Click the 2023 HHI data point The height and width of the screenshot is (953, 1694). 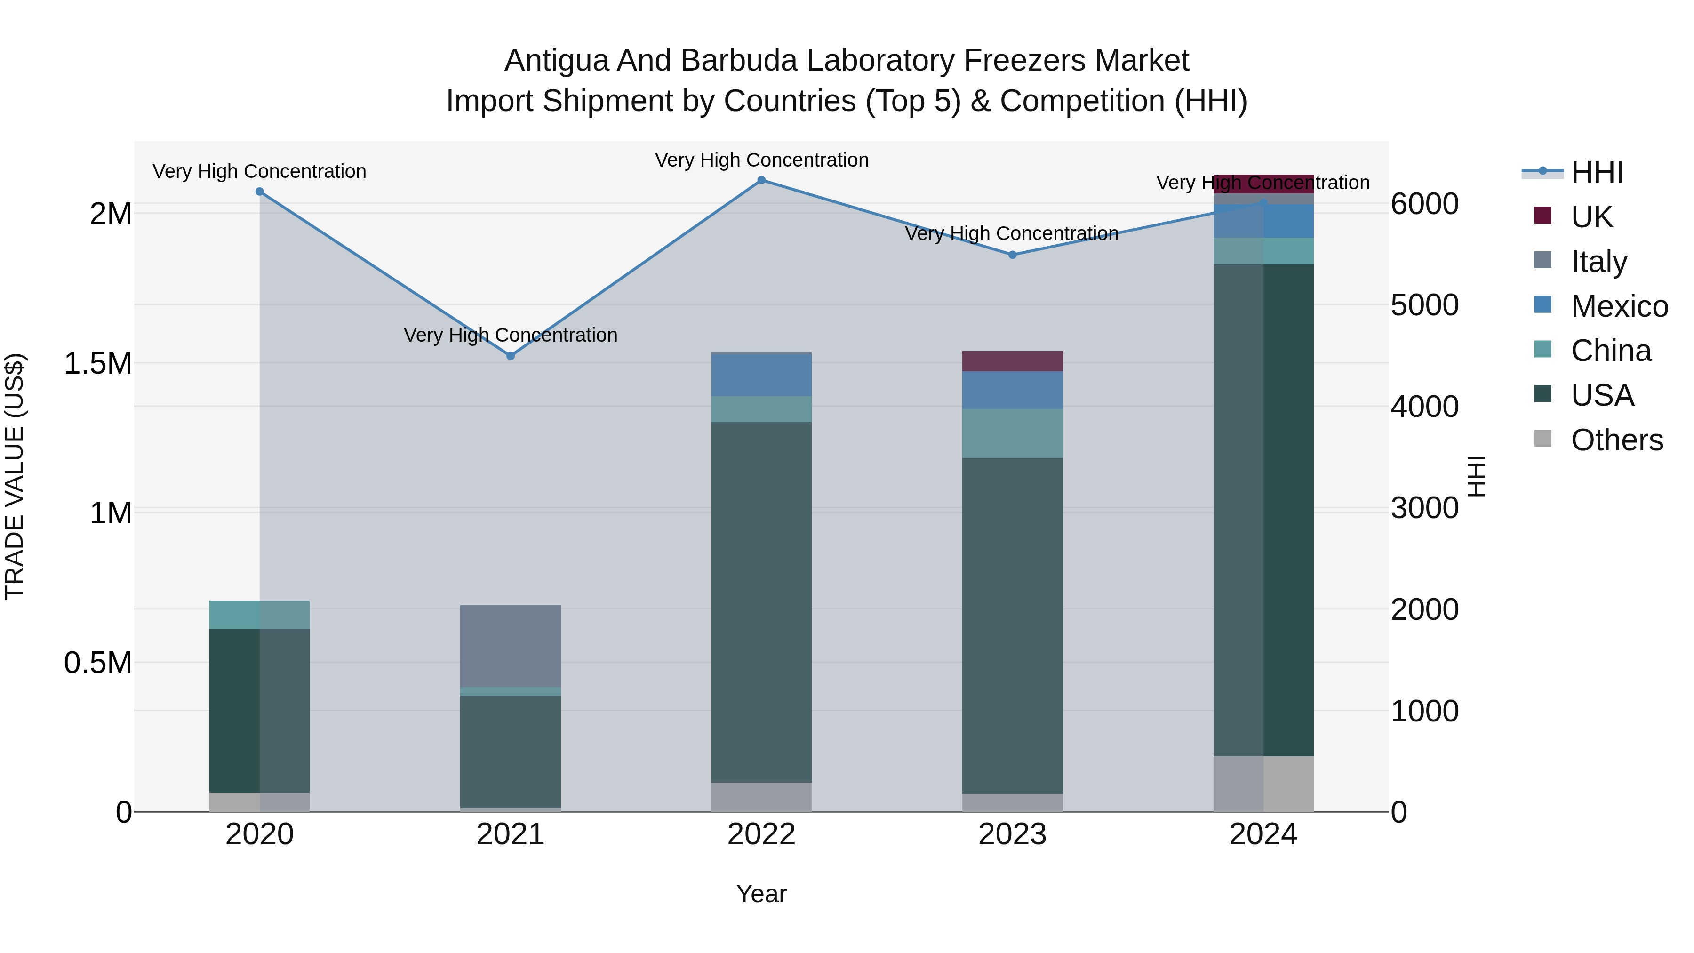[1013, 255]
